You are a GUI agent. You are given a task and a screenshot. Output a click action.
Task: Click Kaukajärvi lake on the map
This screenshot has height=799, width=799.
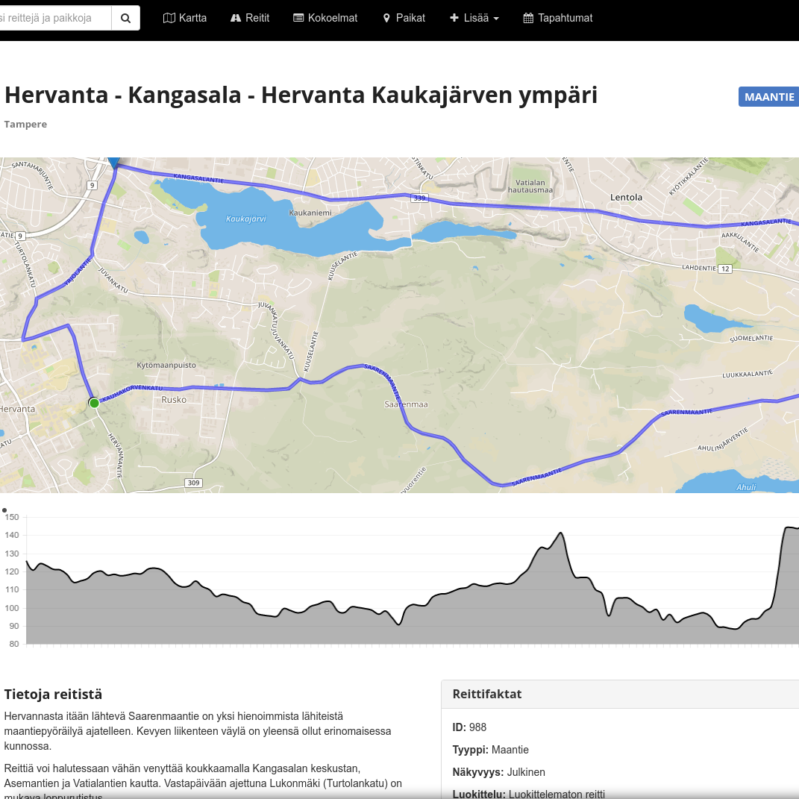[x=246, y=219]
